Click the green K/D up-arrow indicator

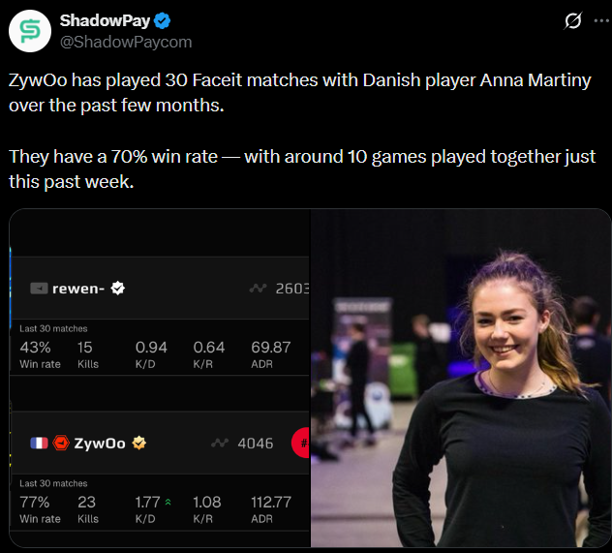(168, 503)
